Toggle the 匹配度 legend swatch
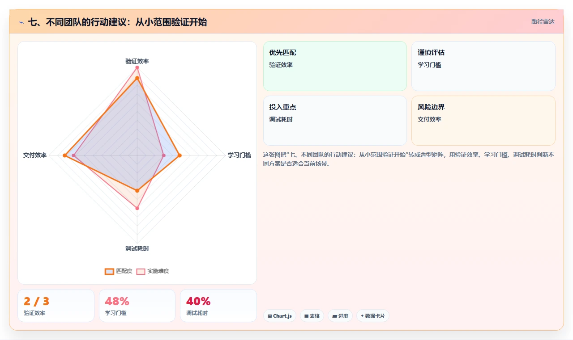This screenshot has width=573, height=340. click(109, 271)
